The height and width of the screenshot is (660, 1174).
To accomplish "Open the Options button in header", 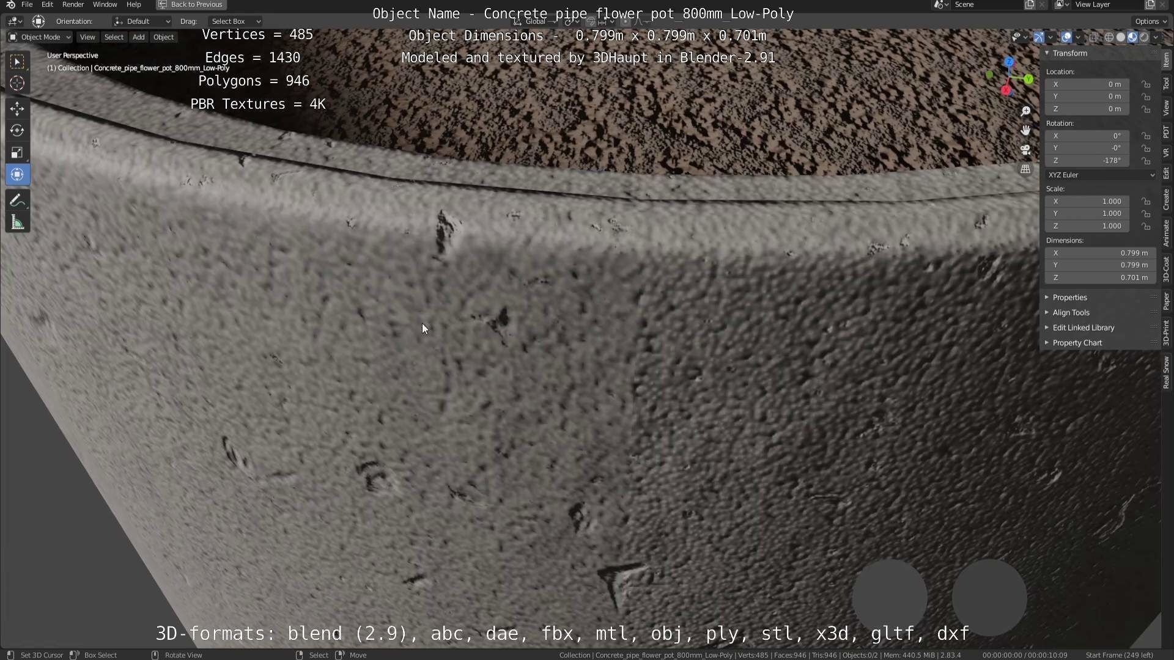I will click(x=1150, y=21).
